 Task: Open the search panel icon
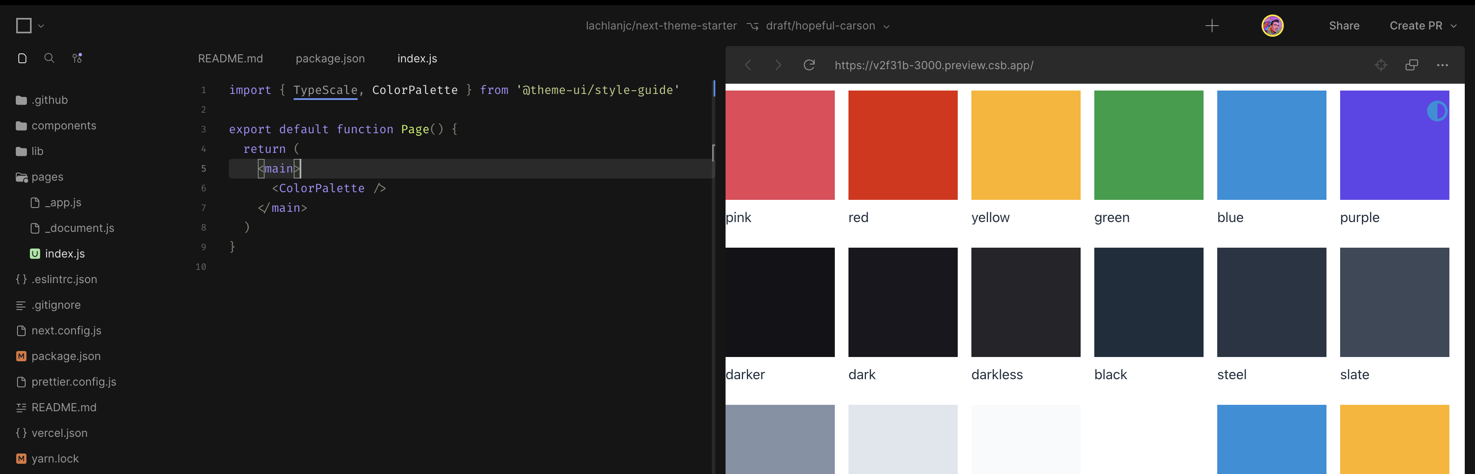point(49,58)
